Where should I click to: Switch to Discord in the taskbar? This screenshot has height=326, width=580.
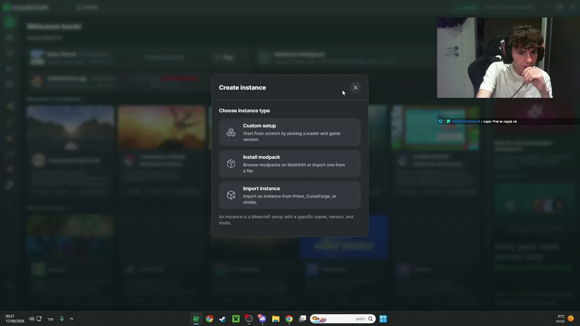pyautogui.click(x=262, y=319)
